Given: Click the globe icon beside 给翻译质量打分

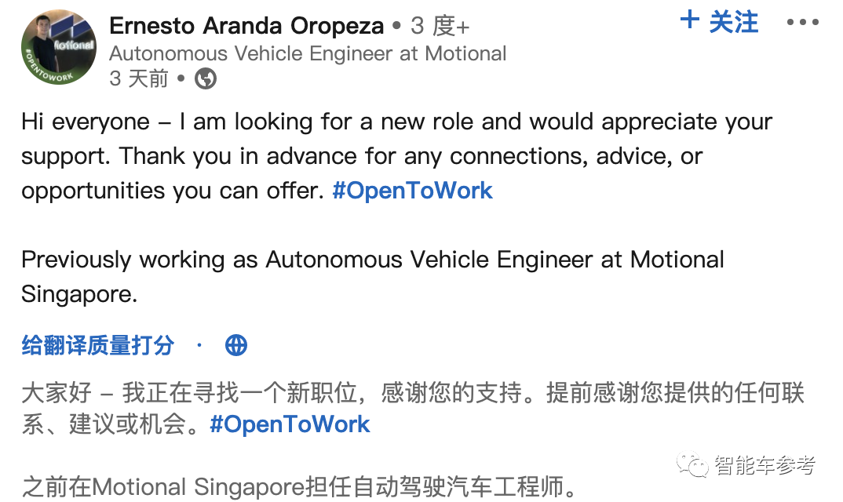Looking at the screenshot, I should click(x=236, y=345).
